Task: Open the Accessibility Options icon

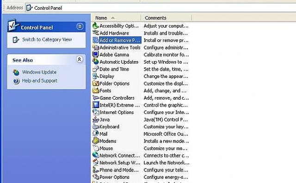Action: pyautogui.click(x=96, y=25)
